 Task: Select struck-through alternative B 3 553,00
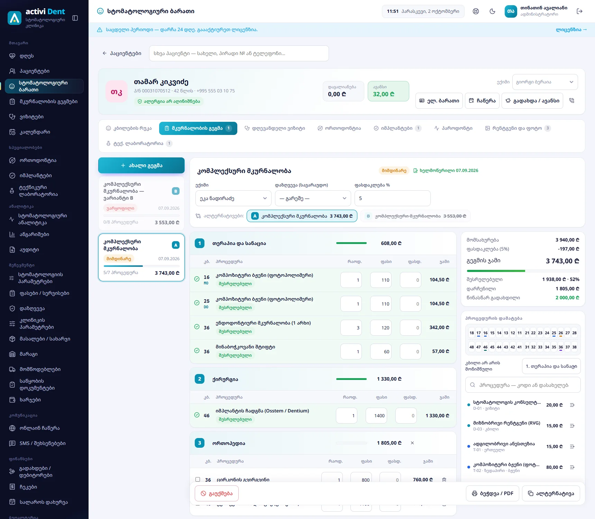416,216
